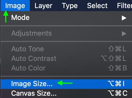Open the Image menu in the menu bar
This screenshot has width=132, height=98.
(15, 6)
